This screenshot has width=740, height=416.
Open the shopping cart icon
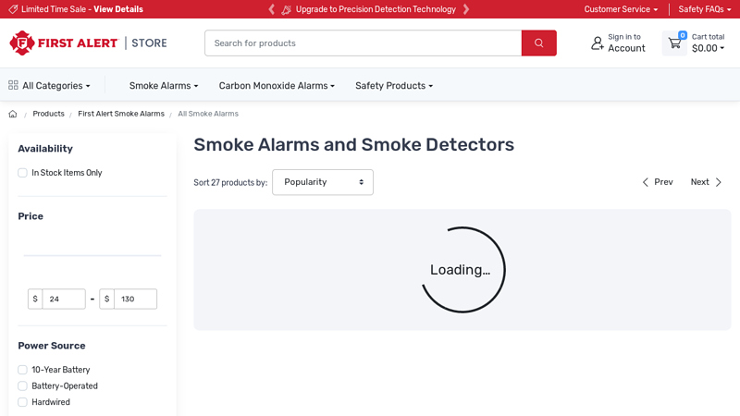[x=675, y=43]
